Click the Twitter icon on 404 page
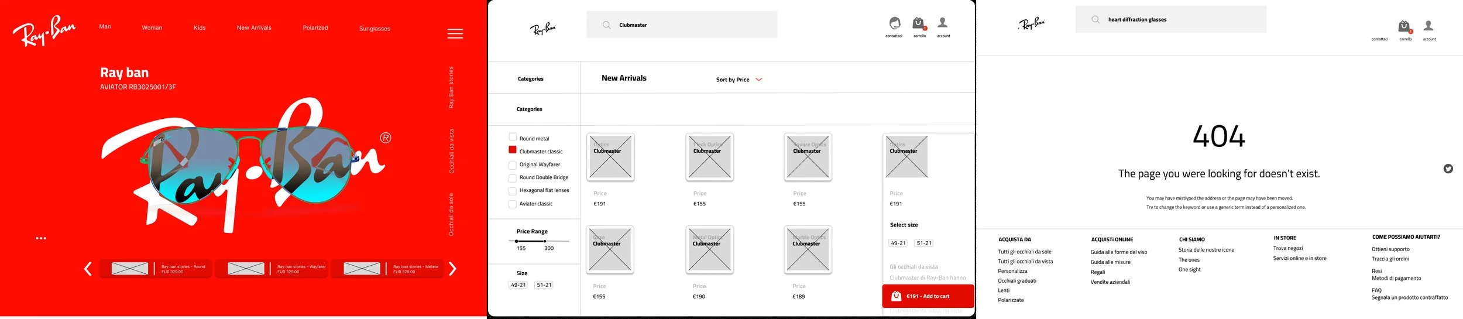 [1448, 169]
